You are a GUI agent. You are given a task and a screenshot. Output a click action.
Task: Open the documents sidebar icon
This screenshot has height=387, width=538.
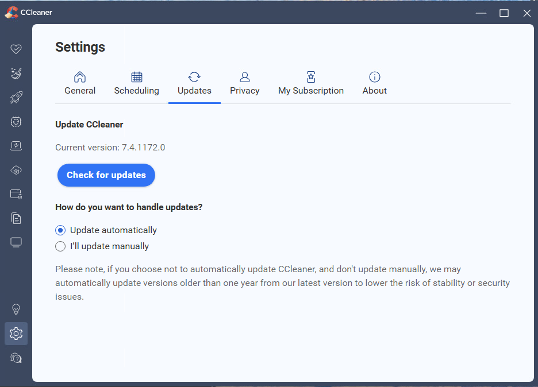[x=16, y=218]
